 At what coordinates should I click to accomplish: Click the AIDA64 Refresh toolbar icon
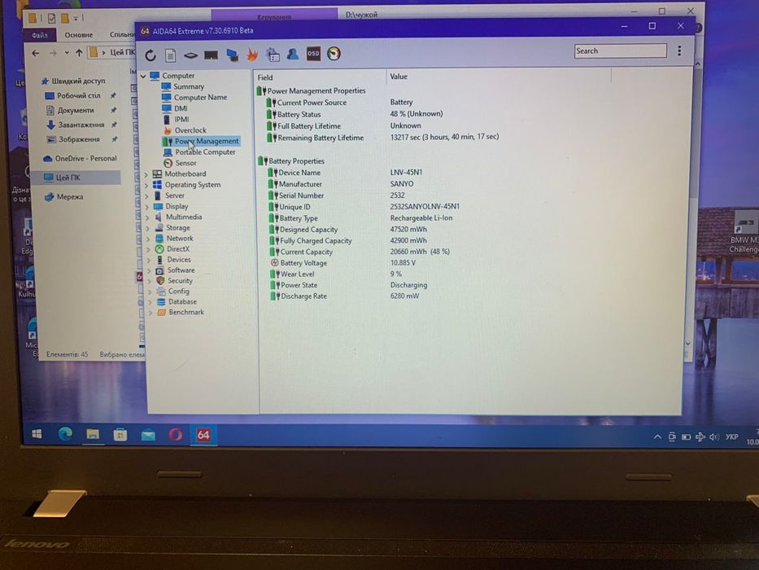pyautogui.click(x=150, y=55)
